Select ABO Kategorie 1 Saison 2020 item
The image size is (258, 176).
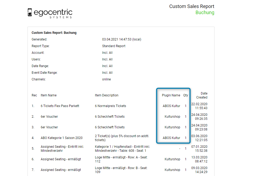(61, 138)
